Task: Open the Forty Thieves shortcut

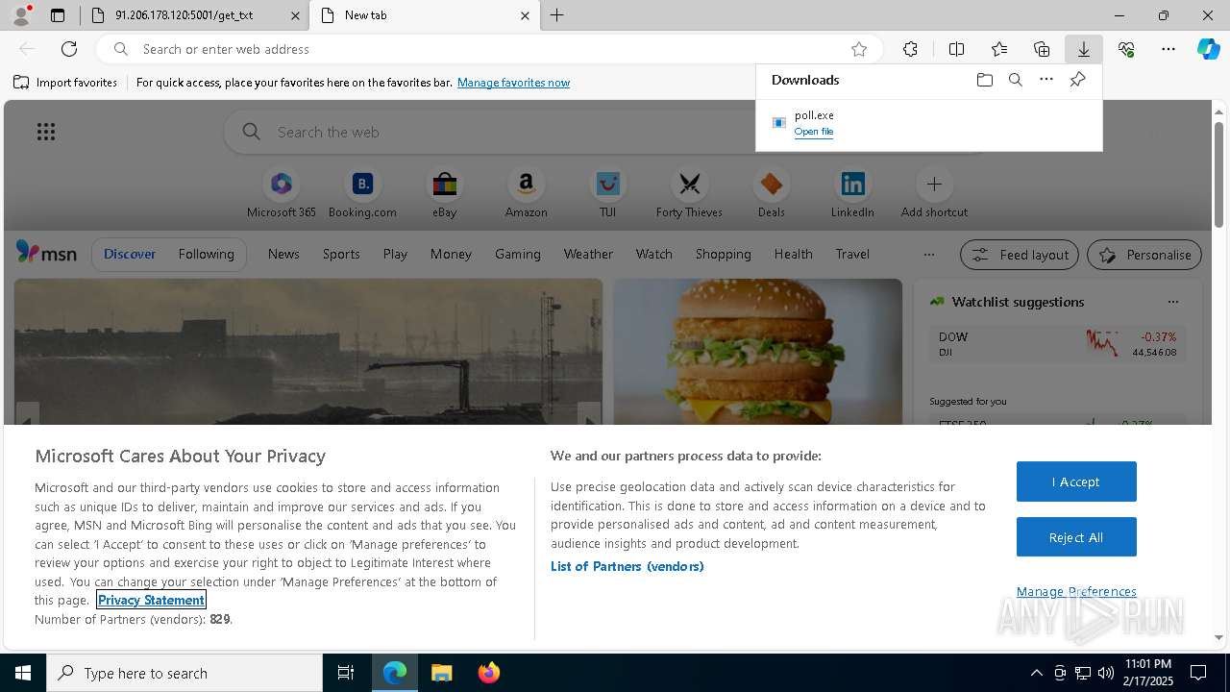Action: 689,193
